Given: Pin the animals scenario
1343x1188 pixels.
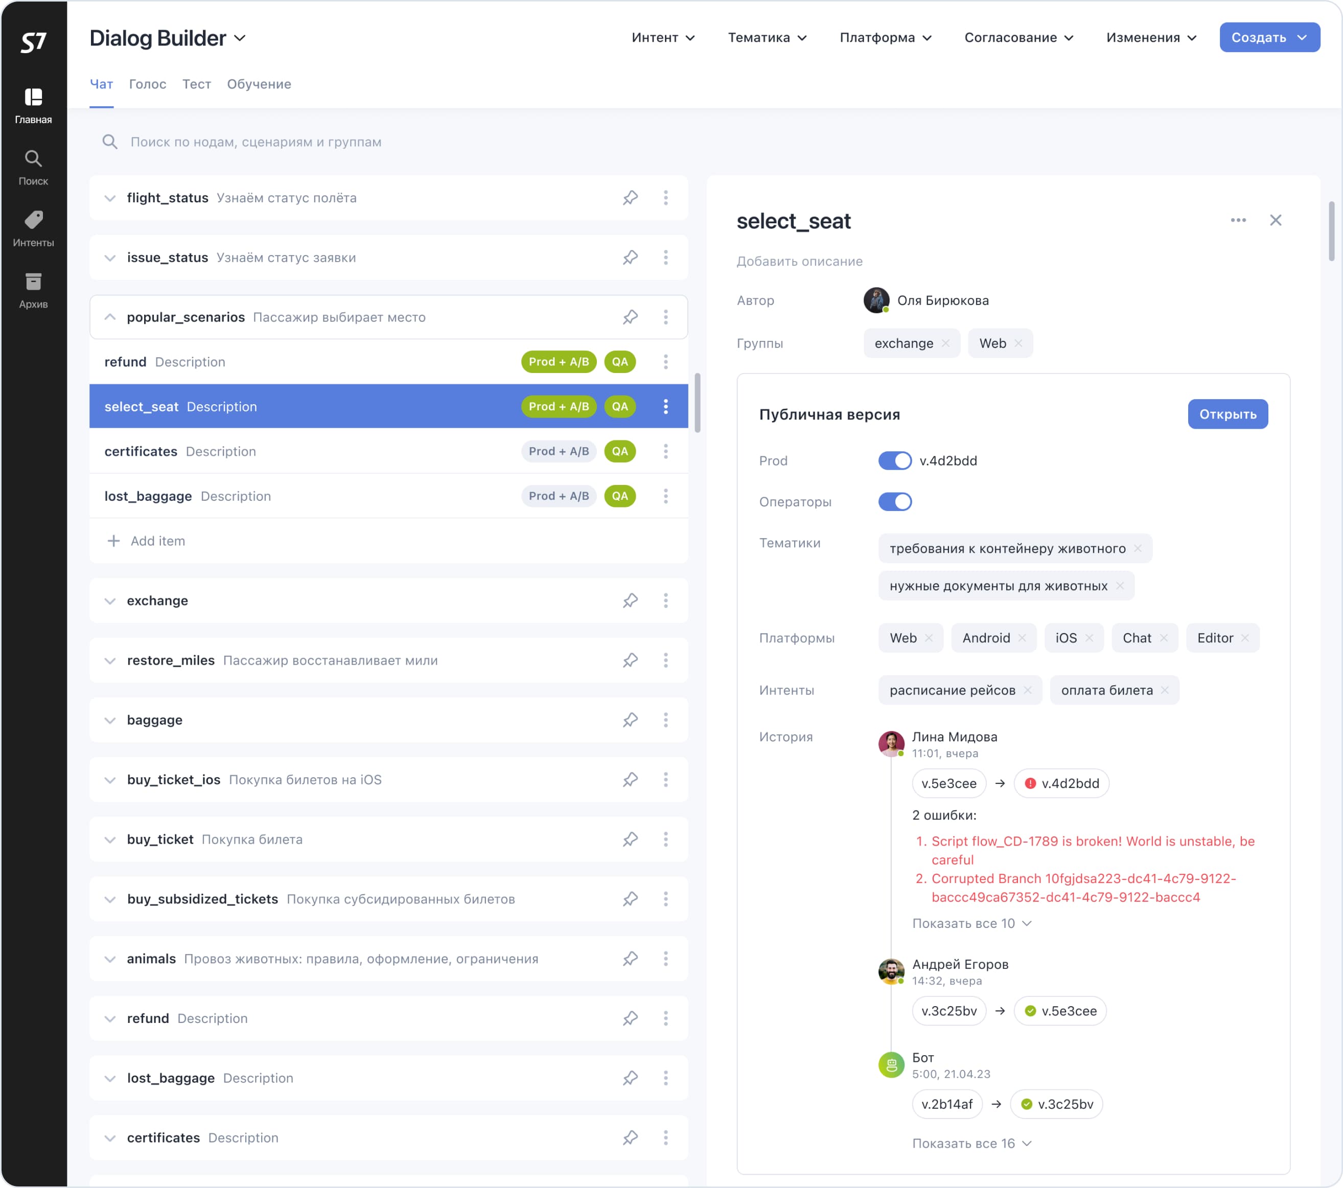Looking at the screenshot, I should 630,959.
